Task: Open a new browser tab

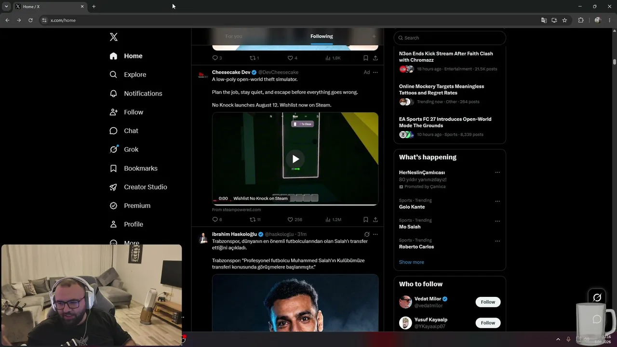Action: pos(94,6)
